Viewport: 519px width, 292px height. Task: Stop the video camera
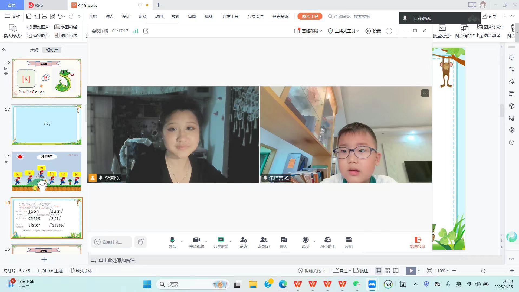(196, 242)
